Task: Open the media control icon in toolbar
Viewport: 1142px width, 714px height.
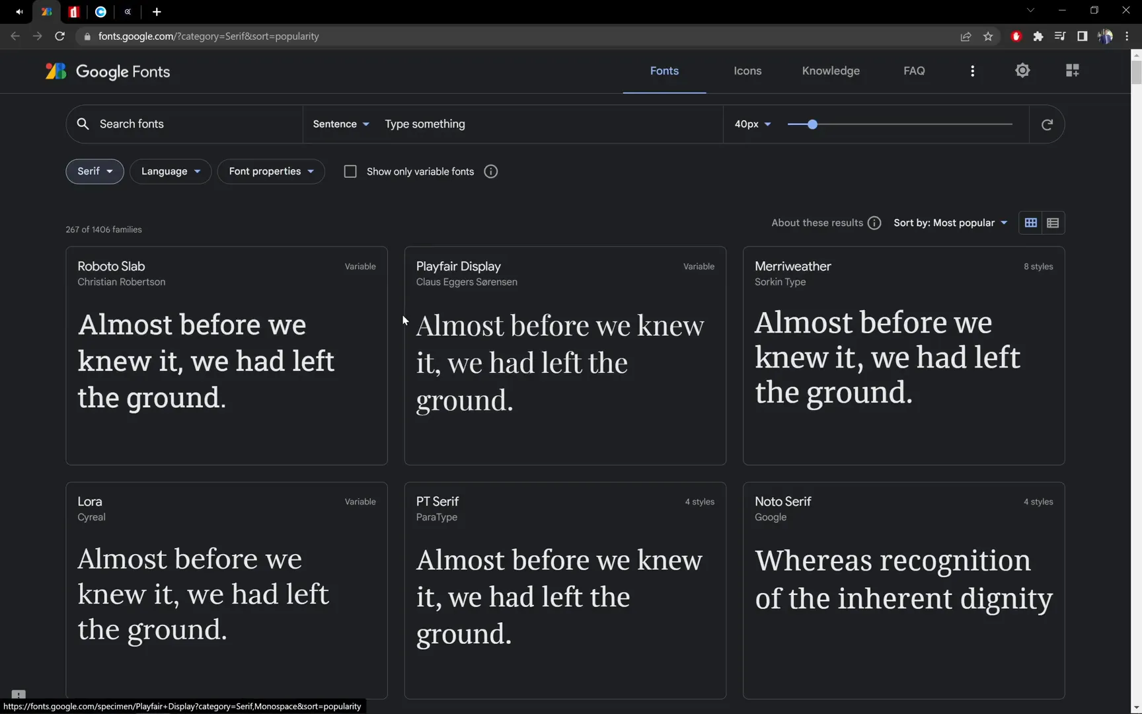Action: [x=1060, y=36]
